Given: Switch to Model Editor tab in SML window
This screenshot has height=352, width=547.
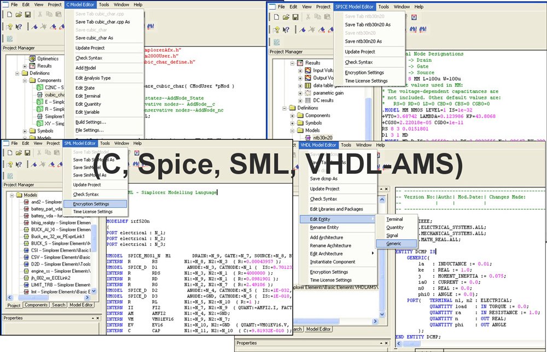Looking at the screenshot, I should (x=81, y=305).
